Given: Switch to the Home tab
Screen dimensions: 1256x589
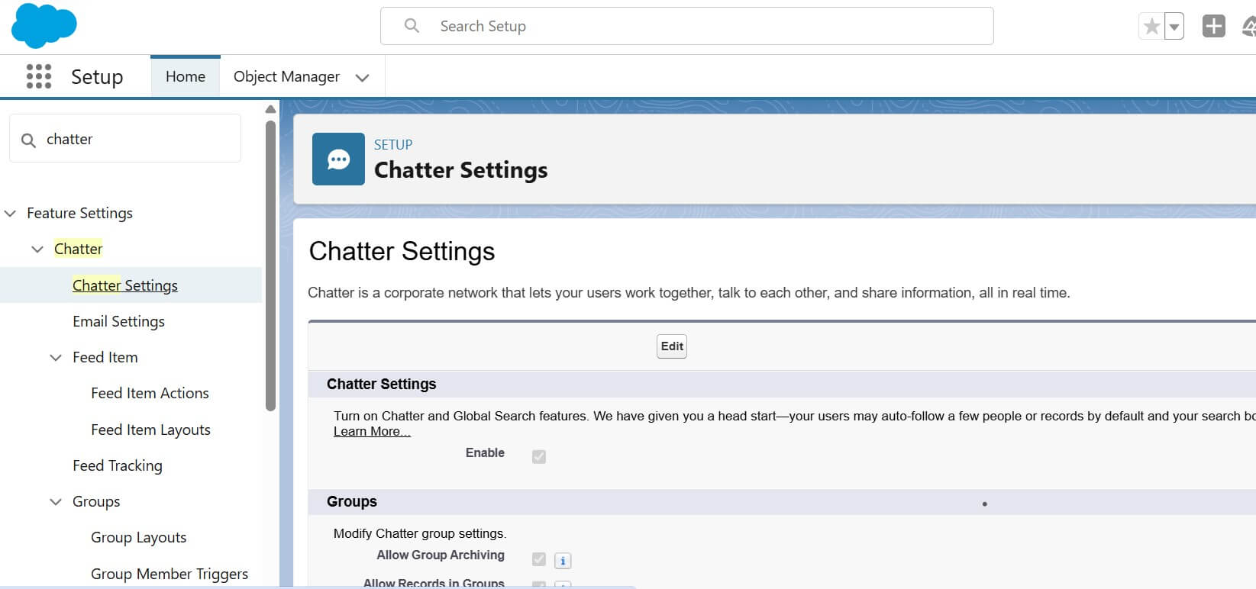Looking at the screenshot, I should pyautogui.click(x=186, y=76).
